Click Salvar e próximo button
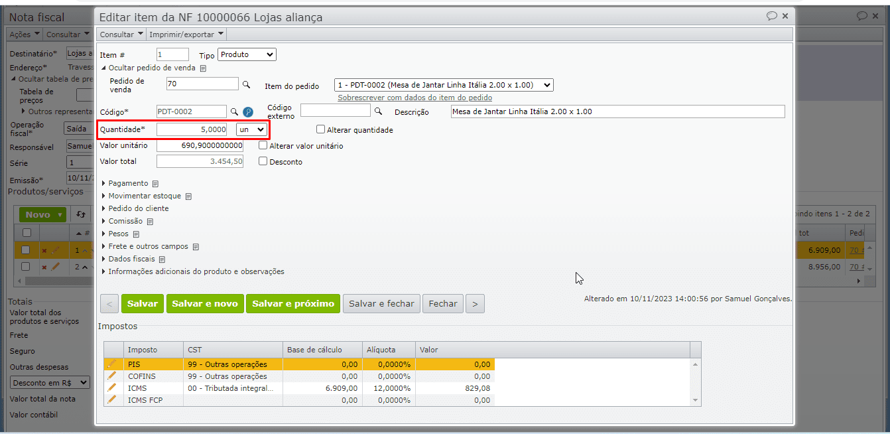890x434 pixels. point(293,303)
